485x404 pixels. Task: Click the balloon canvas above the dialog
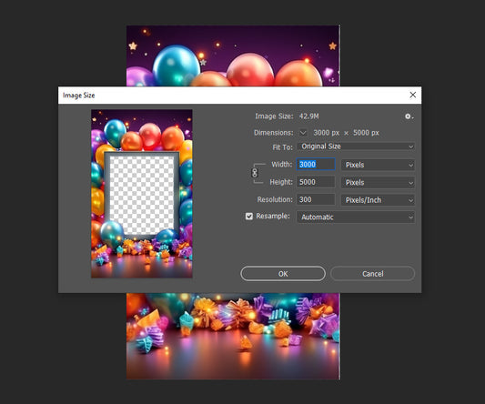point(233,56)
